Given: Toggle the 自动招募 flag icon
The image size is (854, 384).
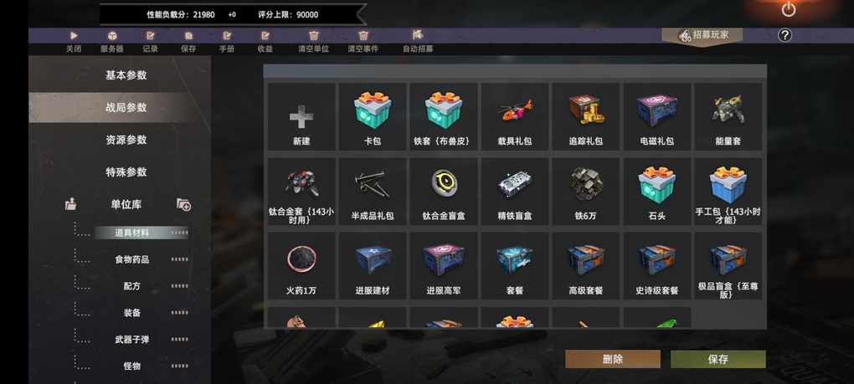Looking at the screenshot, I should 418,35.
